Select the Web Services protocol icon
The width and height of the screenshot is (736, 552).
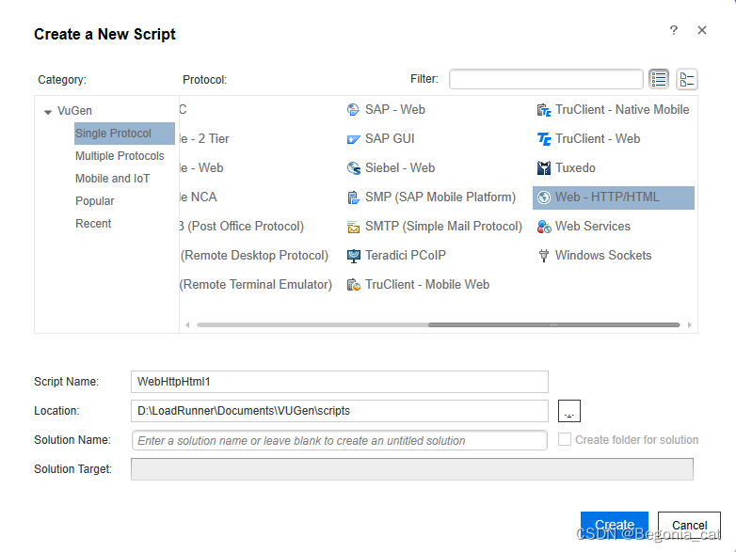544,227
